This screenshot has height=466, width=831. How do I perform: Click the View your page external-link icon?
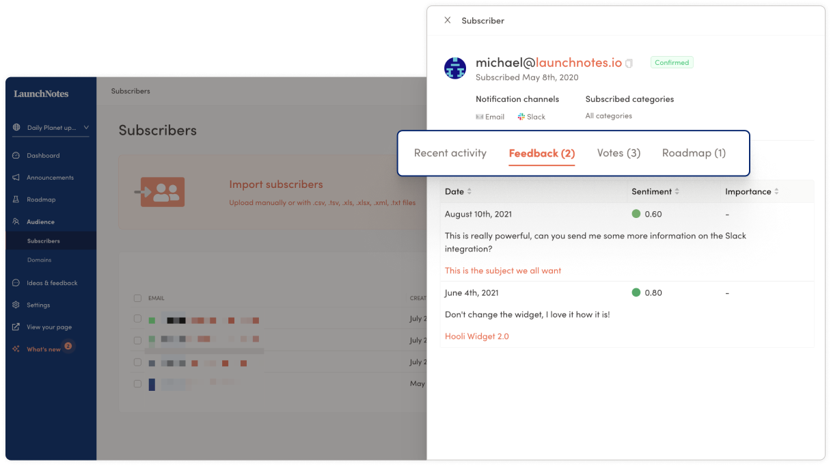(16, 327)
